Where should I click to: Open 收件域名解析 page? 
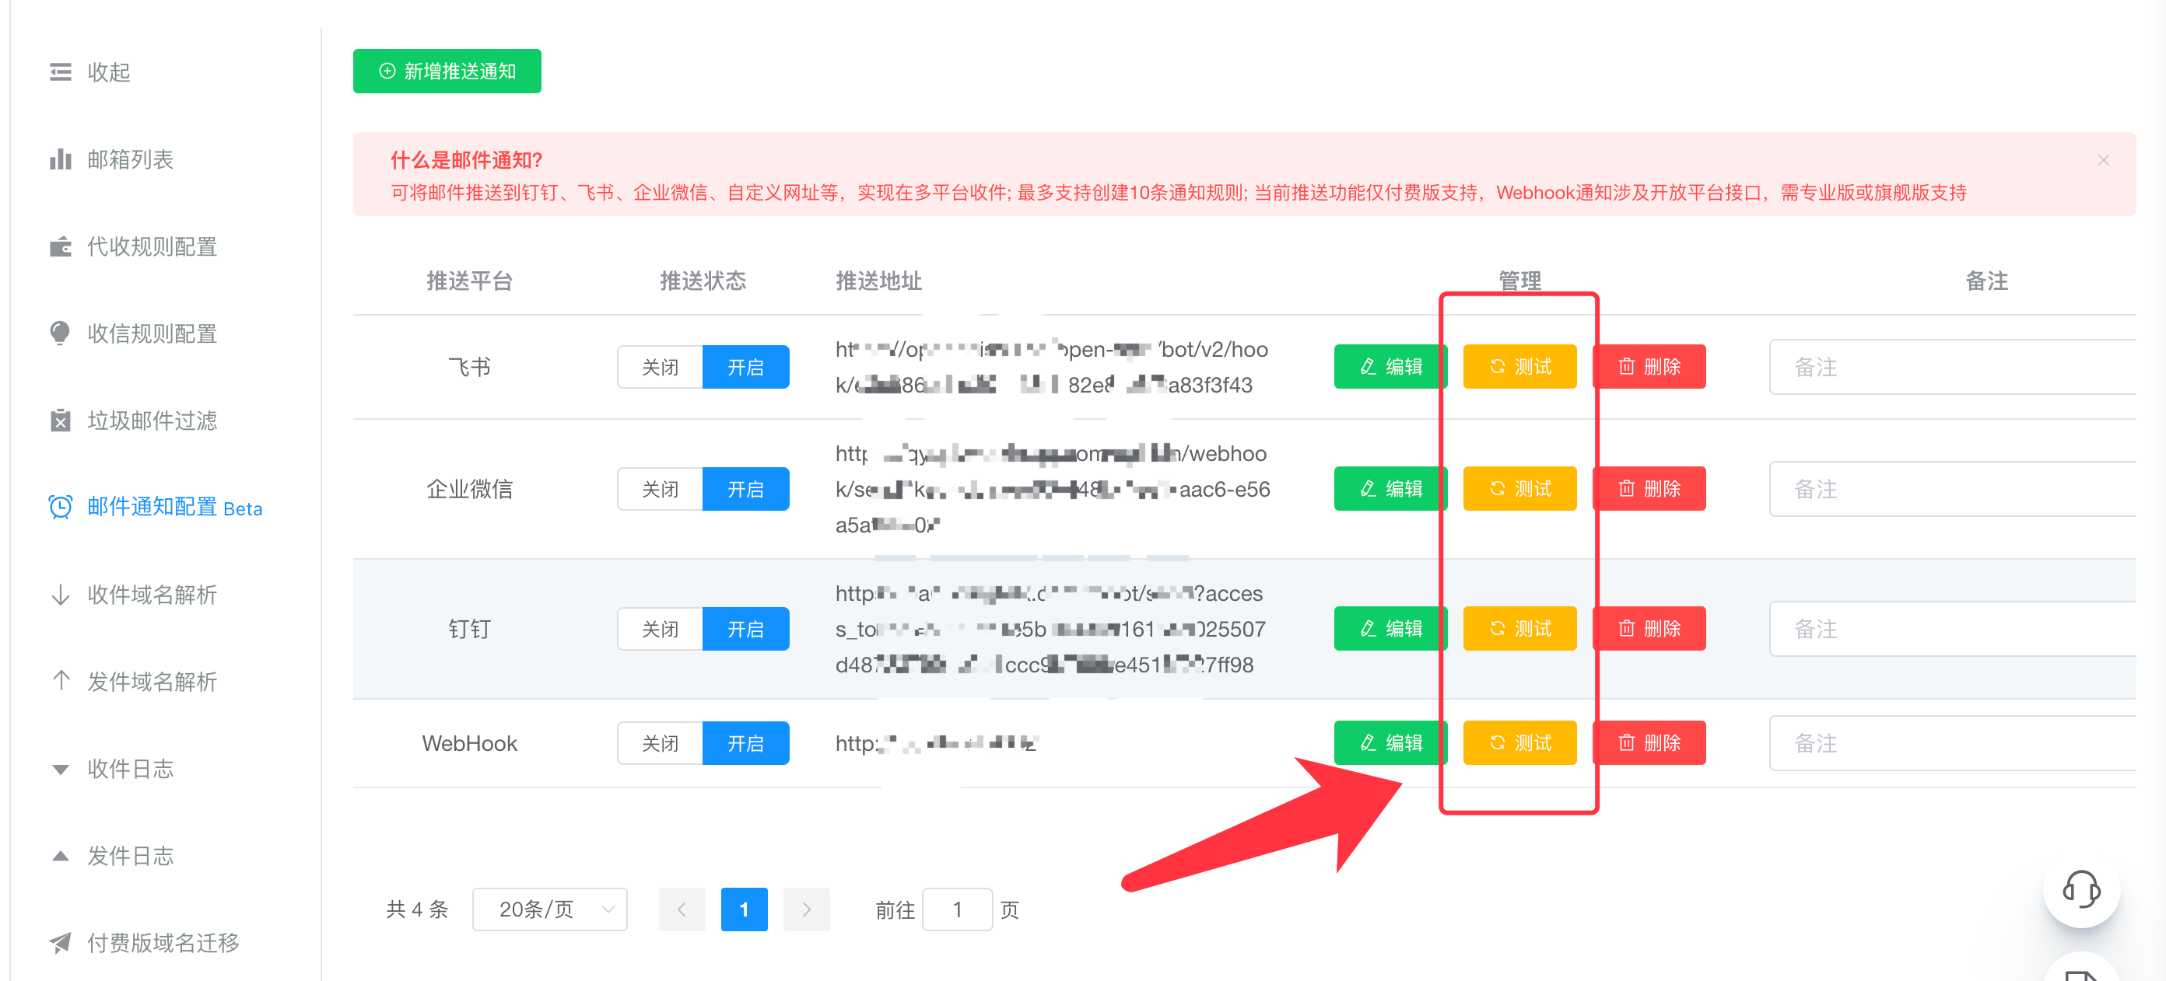(133, 595)
